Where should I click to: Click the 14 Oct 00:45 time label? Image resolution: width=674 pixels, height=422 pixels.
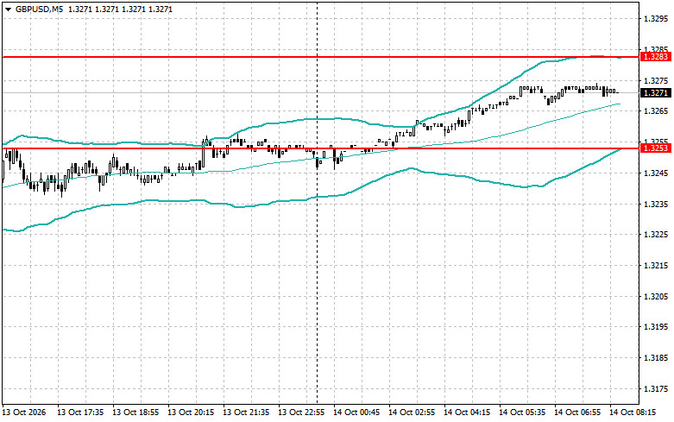click(356, 413)
